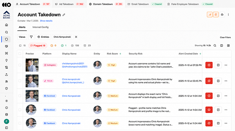
Task: Open the filter funnel button
Action: point(31,37)
